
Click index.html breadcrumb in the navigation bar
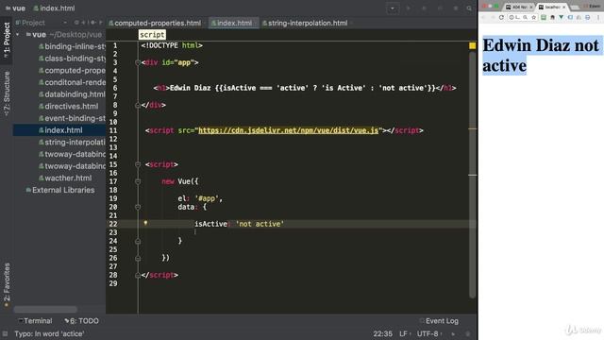click(x=55, y=8)
